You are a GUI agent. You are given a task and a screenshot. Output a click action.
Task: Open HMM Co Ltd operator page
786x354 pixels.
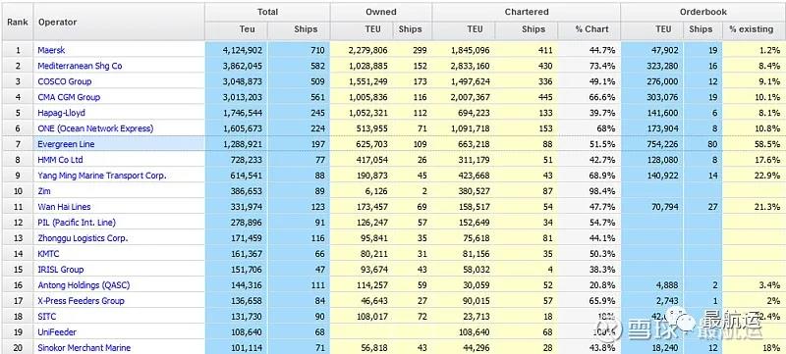coord(60,160)
